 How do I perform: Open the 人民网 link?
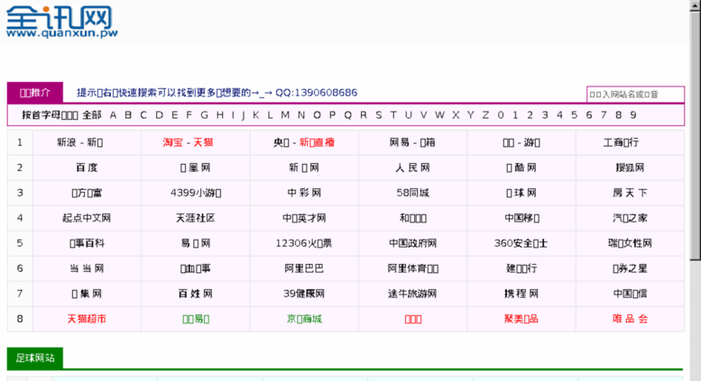click(412, 168)
